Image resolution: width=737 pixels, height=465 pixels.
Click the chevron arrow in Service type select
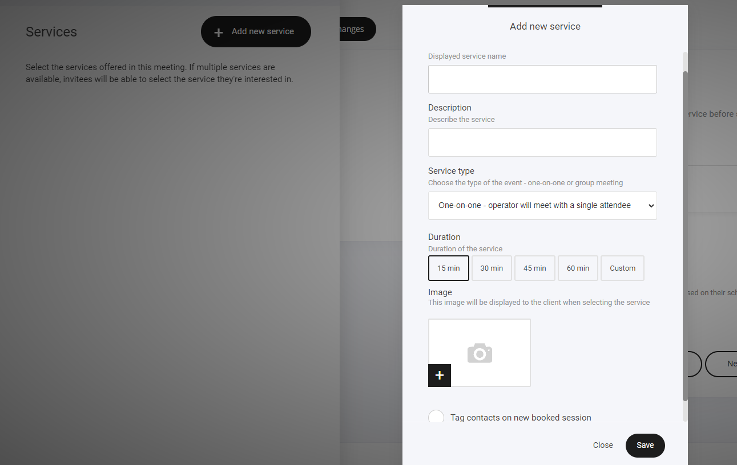point(651,206)
